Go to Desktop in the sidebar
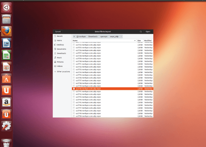Viewport: 206px width, 147px height. [62, 45]
